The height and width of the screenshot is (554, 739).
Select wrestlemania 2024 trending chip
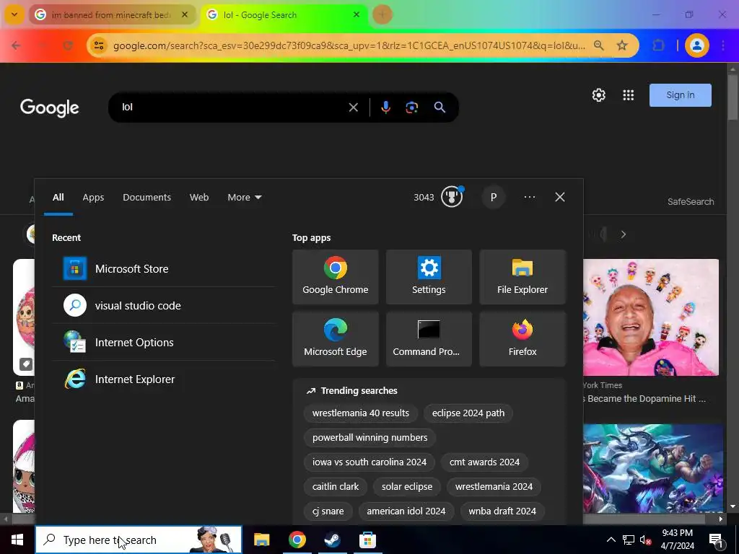494,486
